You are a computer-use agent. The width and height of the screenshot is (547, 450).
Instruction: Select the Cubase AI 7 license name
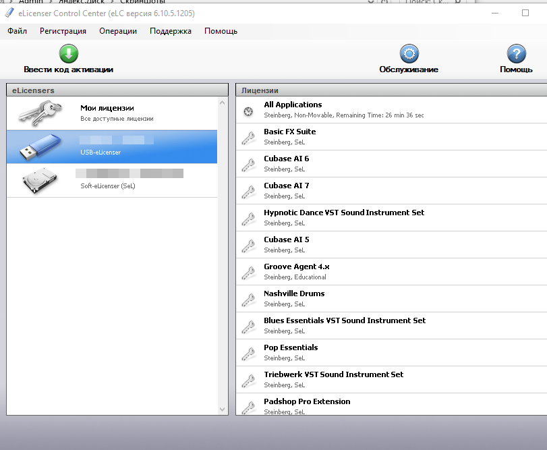(287, 186)
